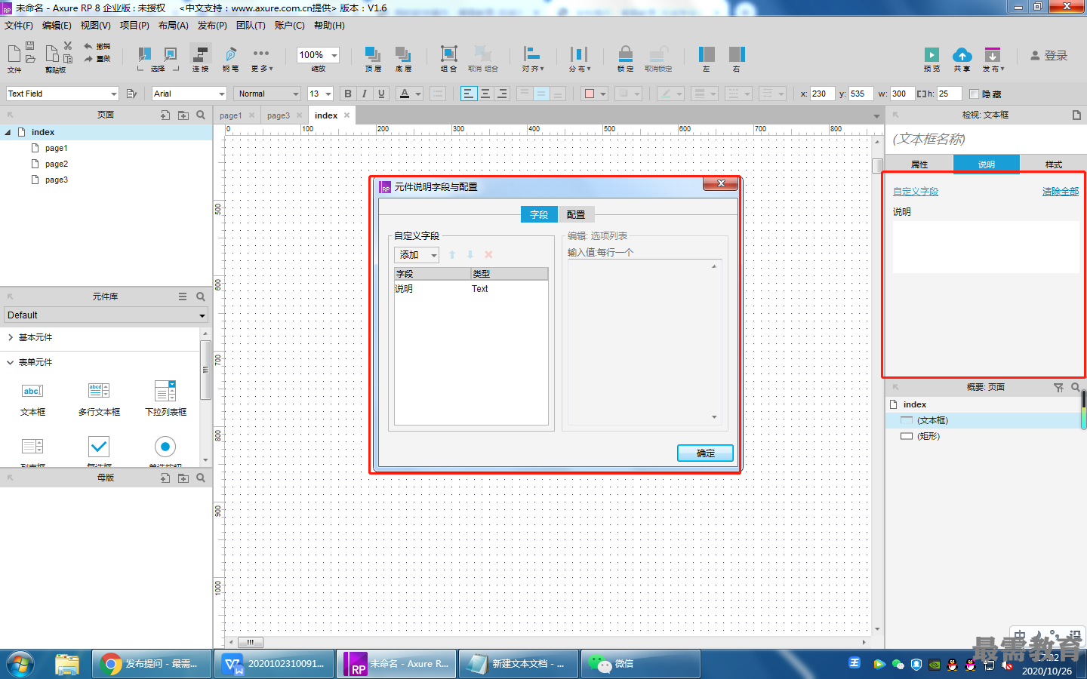Bring to front with 顶层 icon
This screenshot has height=679, width=1087.
(373, 54)
